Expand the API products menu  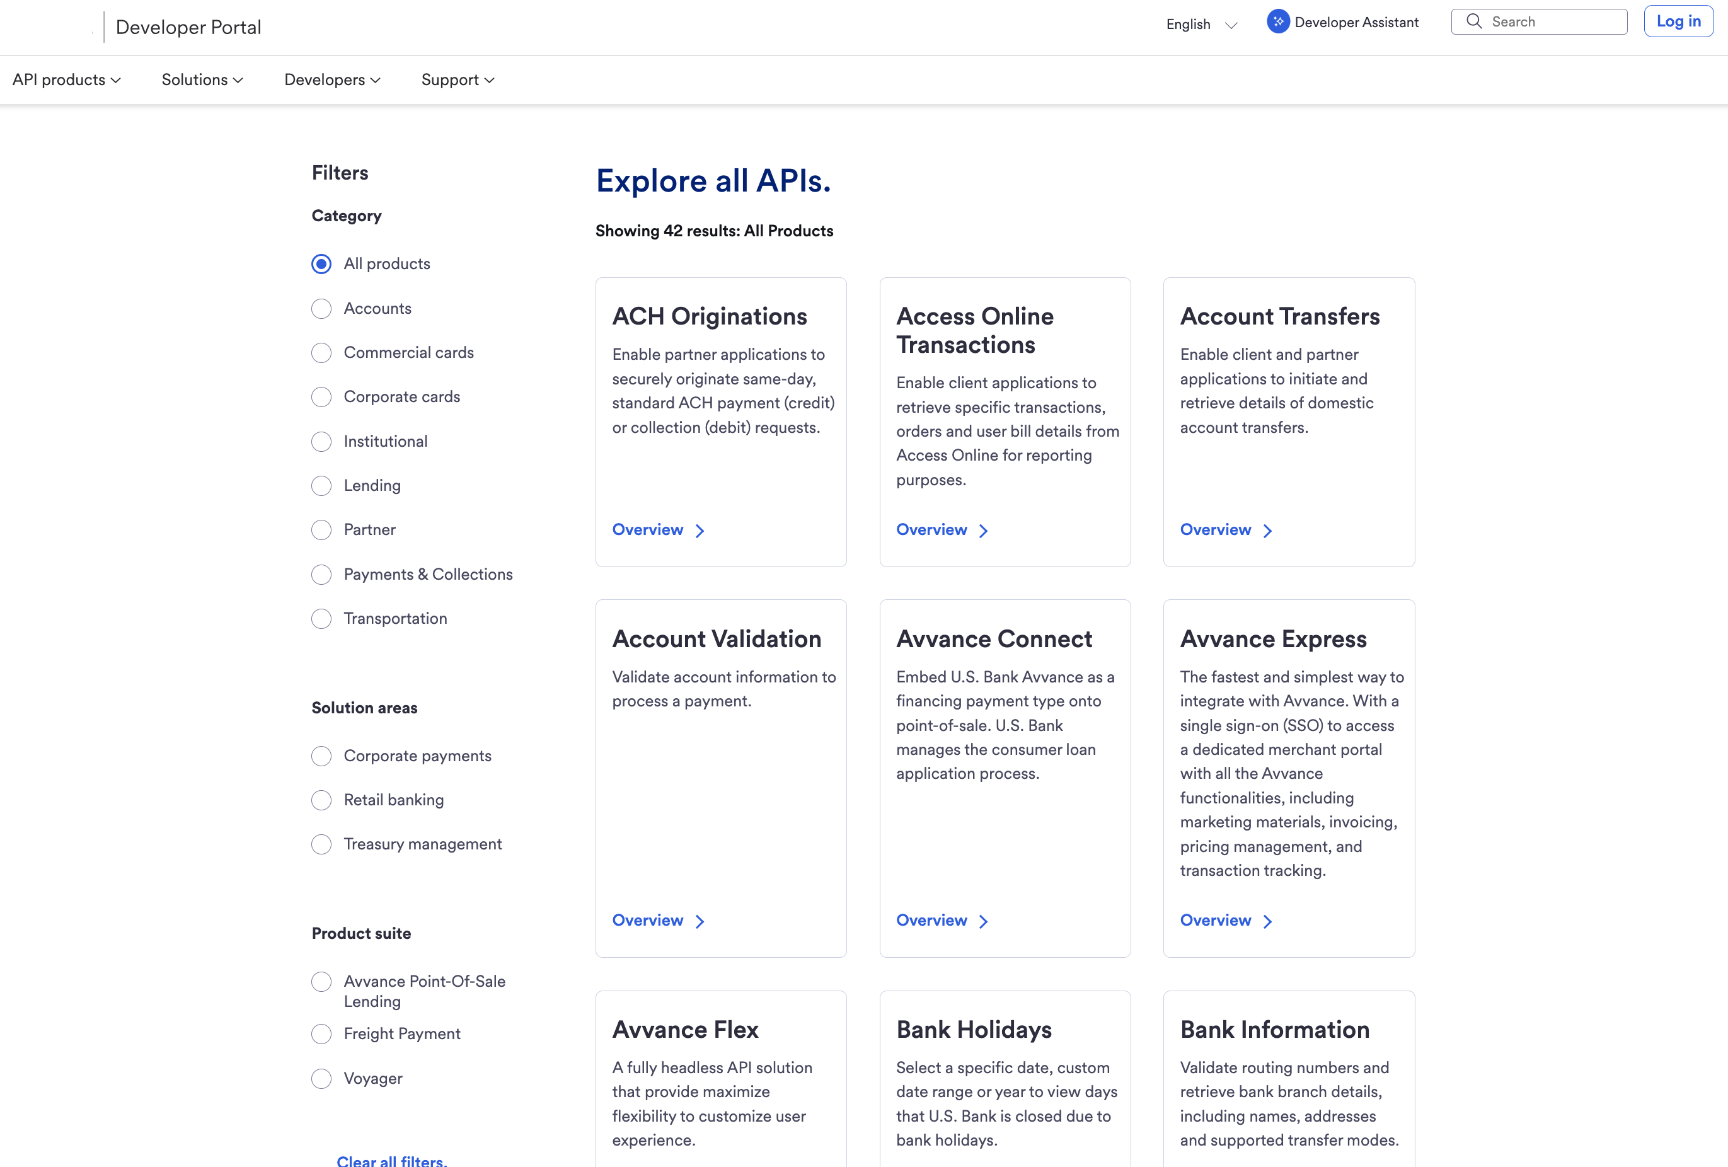(66, 79)
